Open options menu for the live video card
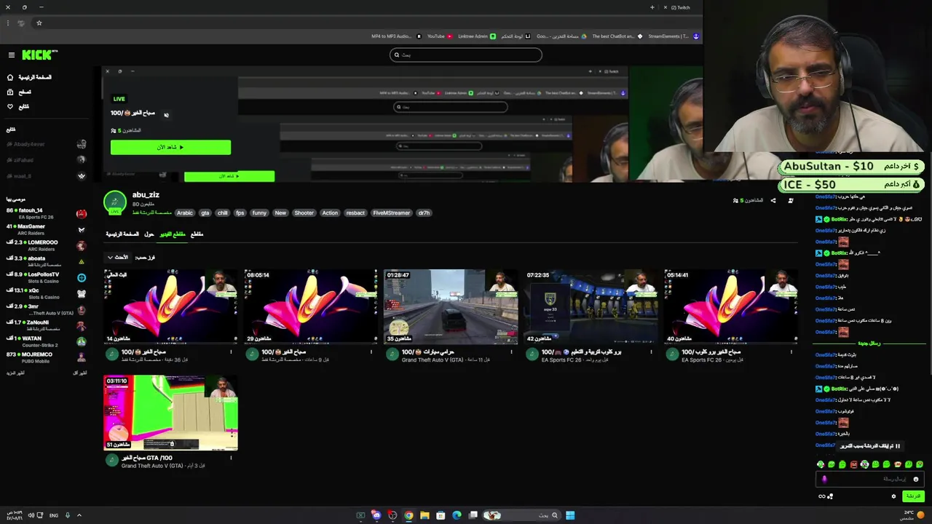Viewport: 932px width, 524px height. [x=231, y=352]
